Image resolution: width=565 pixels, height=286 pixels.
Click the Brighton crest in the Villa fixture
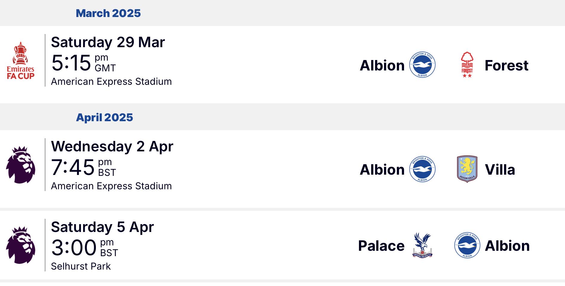(422, 169)
